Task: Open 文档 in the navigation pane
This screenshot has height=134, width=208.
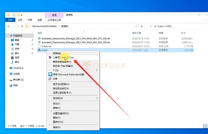Action: 17,49
